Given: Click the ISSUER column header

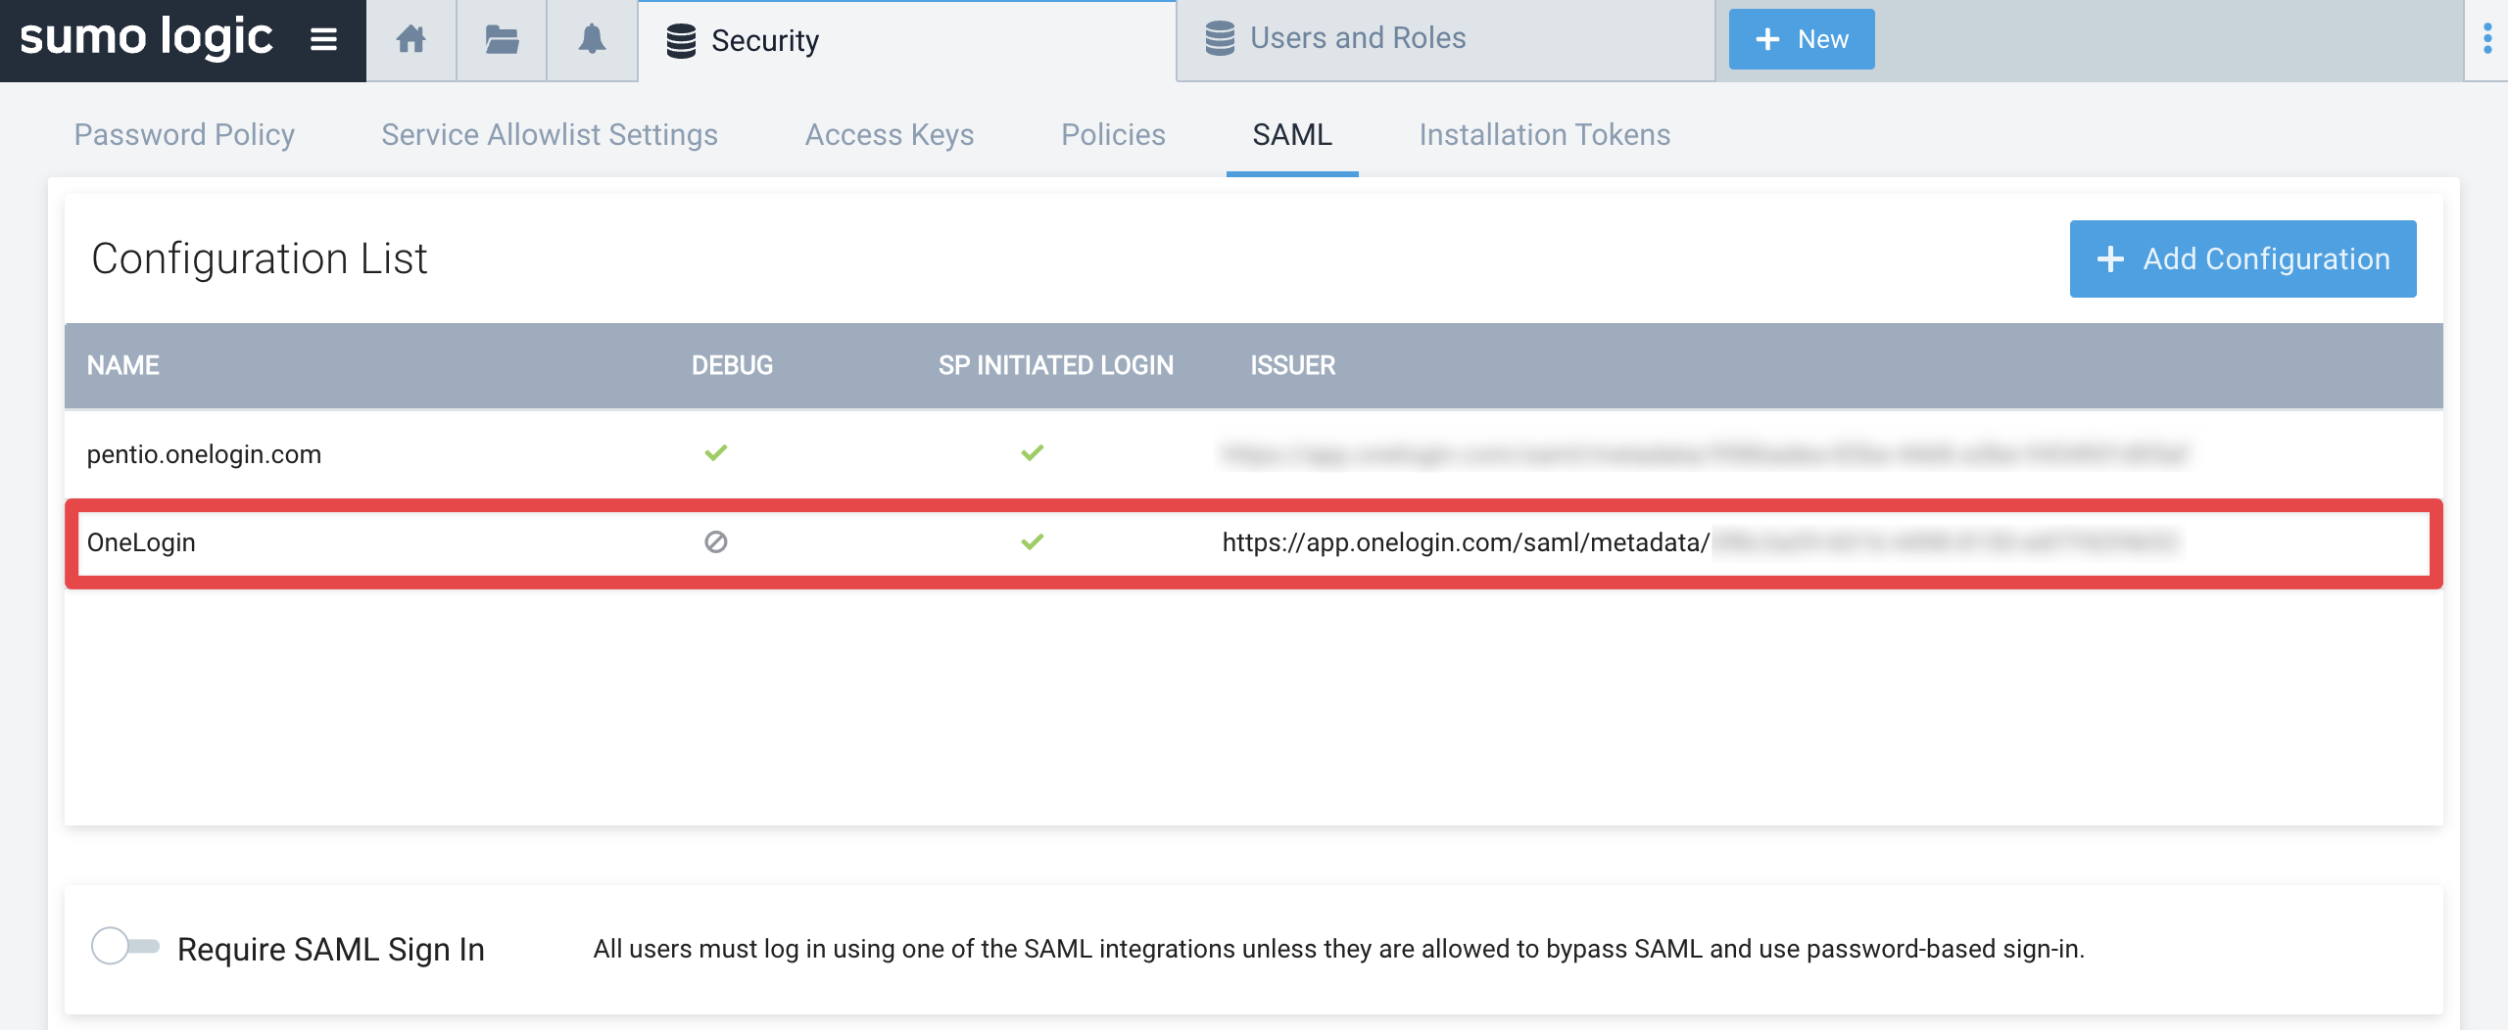Looking at the screenshot, I should [x=1293, y=365].
